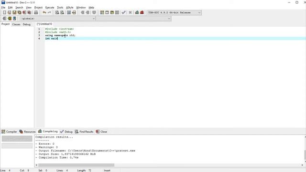Run the compiled program
This screenshot has width=306, height=172.
click(107, 12)
